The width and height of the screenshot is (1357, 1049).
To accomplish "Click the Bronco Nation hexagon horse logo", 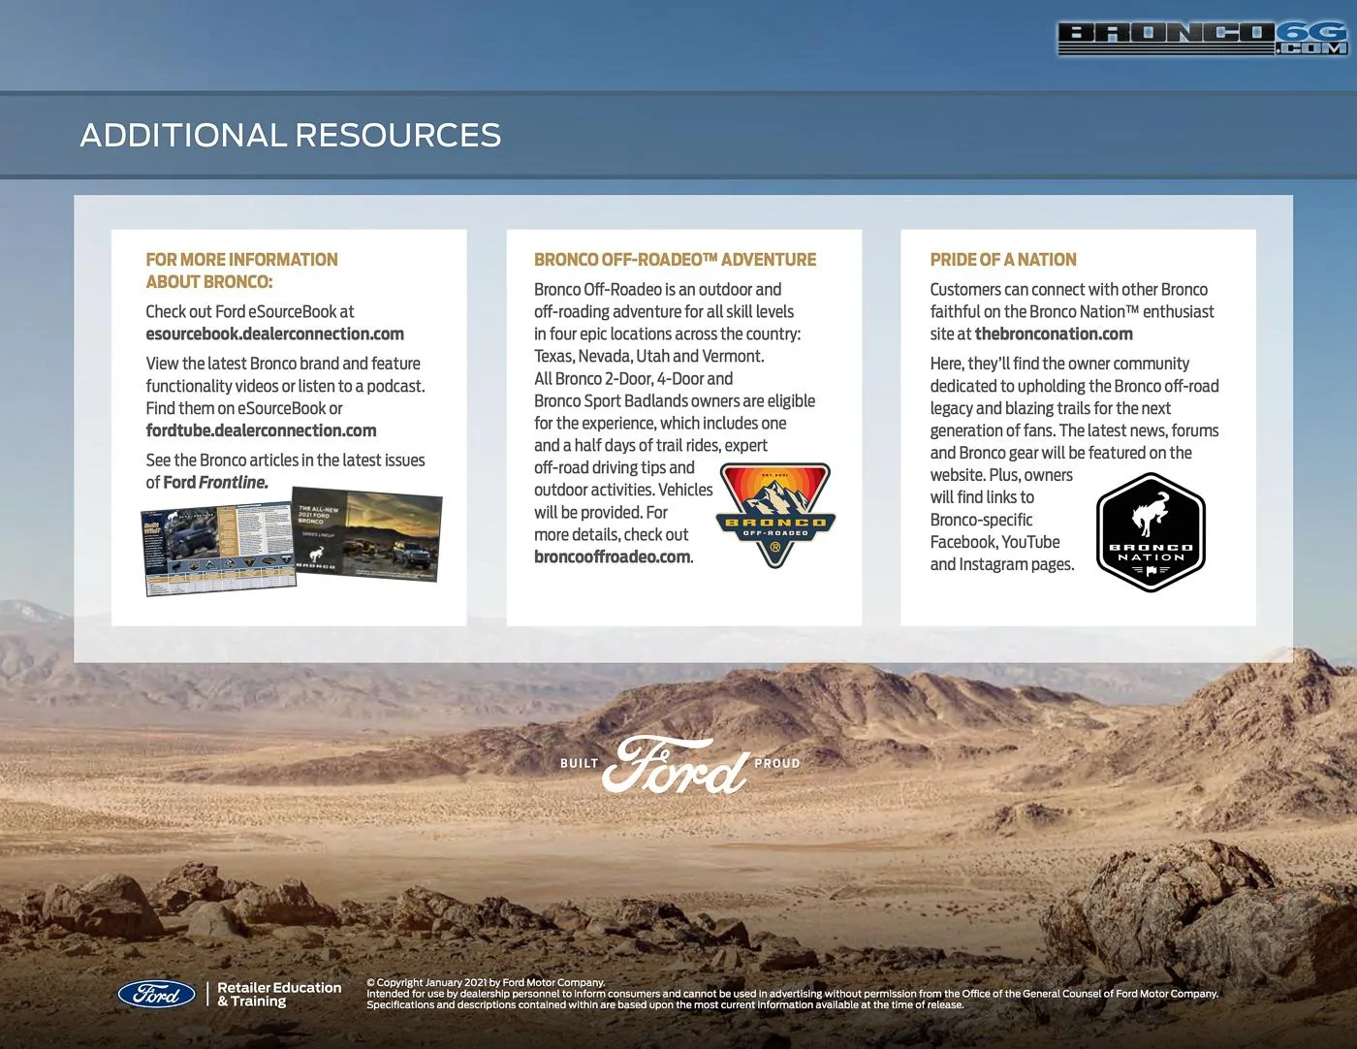I will click(x=1151, y=532).
